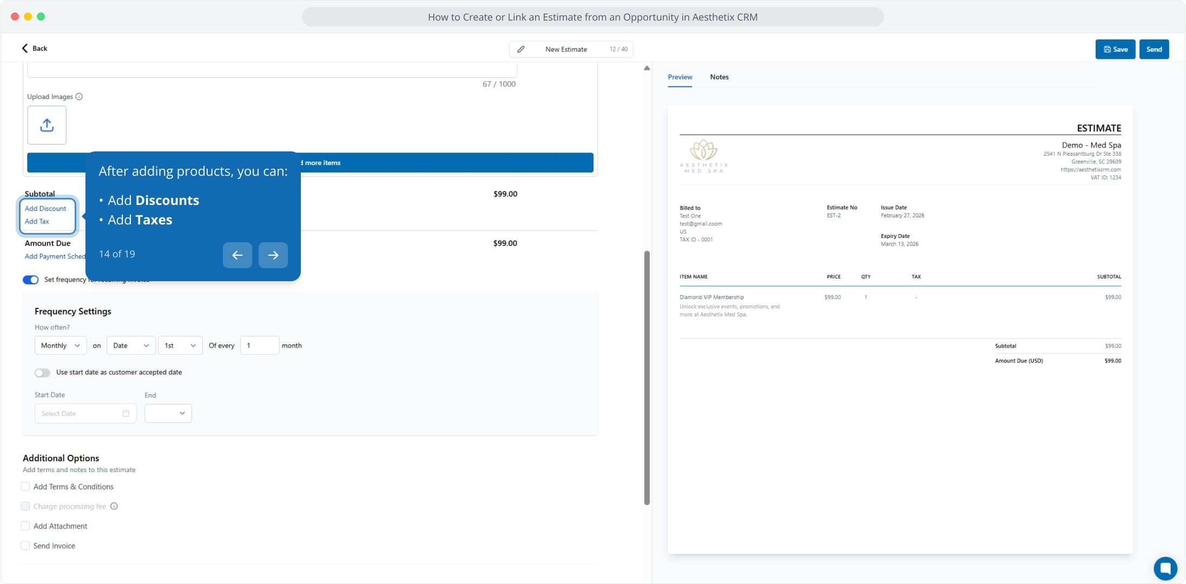Go to next tour step arrow
This screenshot has width=1186, height=584.
[x=273, y=255]
